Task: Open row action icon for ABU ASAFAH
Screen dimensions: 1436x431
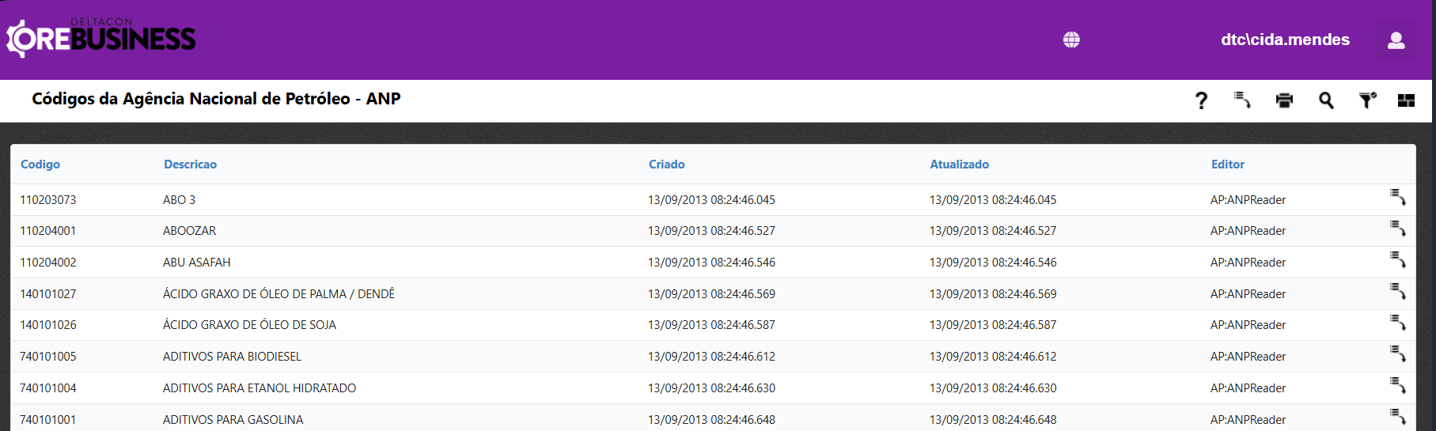Action: (1398, 260)
